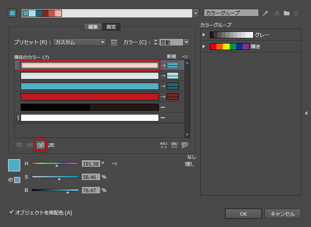Image resolution: width=311 pixels, height=227 pixels.
Task: Click the eyedropper icon beside color group name
Action: coord(265,13)
